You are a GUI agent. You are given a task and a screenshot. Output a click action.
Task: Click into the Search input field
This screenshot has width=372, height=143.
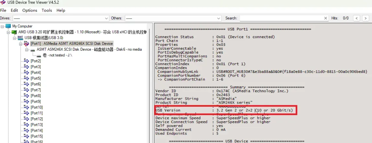[x=281, y=18]
